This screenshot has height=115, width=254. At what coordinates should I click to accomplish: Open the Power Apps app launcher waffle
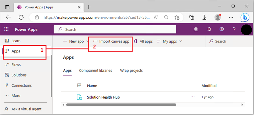[x=6, y=29]
